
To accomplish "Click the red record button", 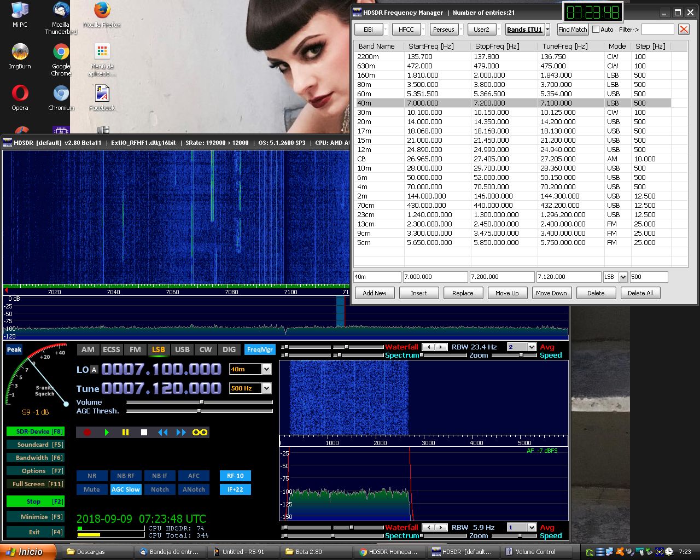I will (87, 432).
